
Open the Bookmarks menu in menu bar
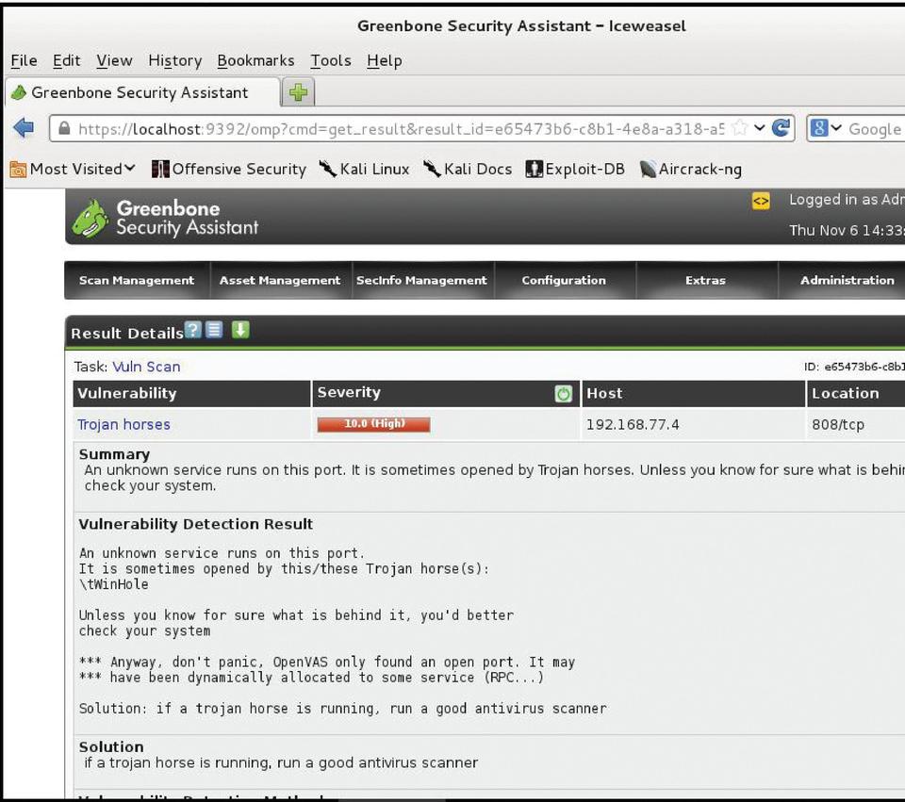255,60
